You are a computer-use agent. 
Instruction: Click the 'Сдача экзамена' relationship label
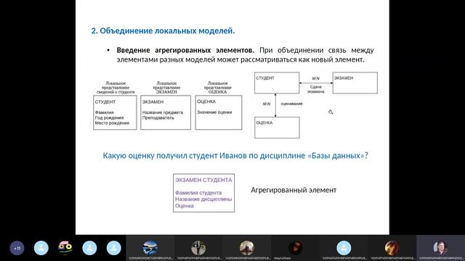click(316, 89)
